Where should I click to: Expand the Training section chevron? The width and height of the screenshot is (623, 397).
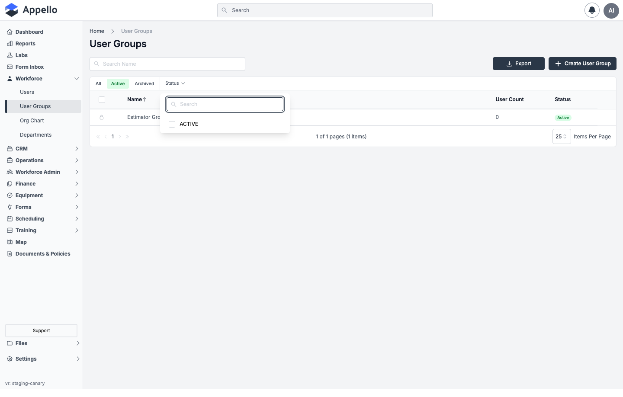click(77, 231)
